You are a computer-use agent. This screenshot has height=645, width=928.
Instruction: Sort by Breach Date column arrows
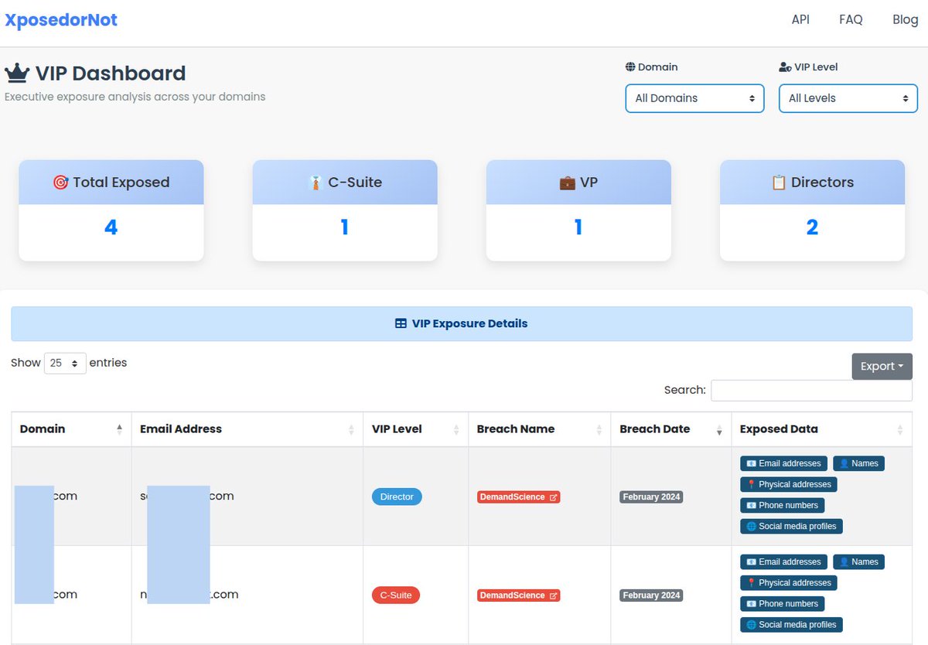(719, 429)
